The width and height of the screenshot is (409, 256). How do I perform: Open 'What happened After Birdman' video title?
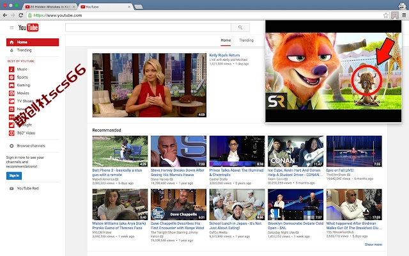[353, 226]
